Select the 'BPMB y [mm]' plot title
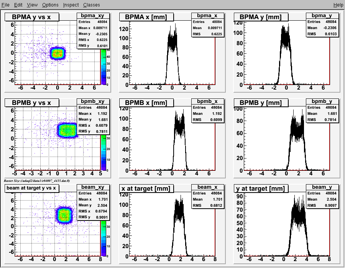The image size is (345, 268). click(x=261, y=103)
